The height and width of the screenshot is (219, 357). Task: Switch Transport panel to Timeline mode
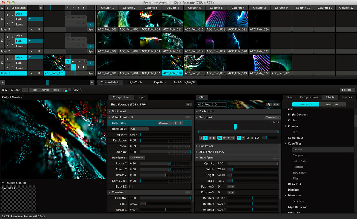click(273, 117)
